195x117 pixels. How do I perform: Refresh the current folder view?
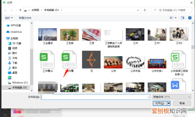145,10
